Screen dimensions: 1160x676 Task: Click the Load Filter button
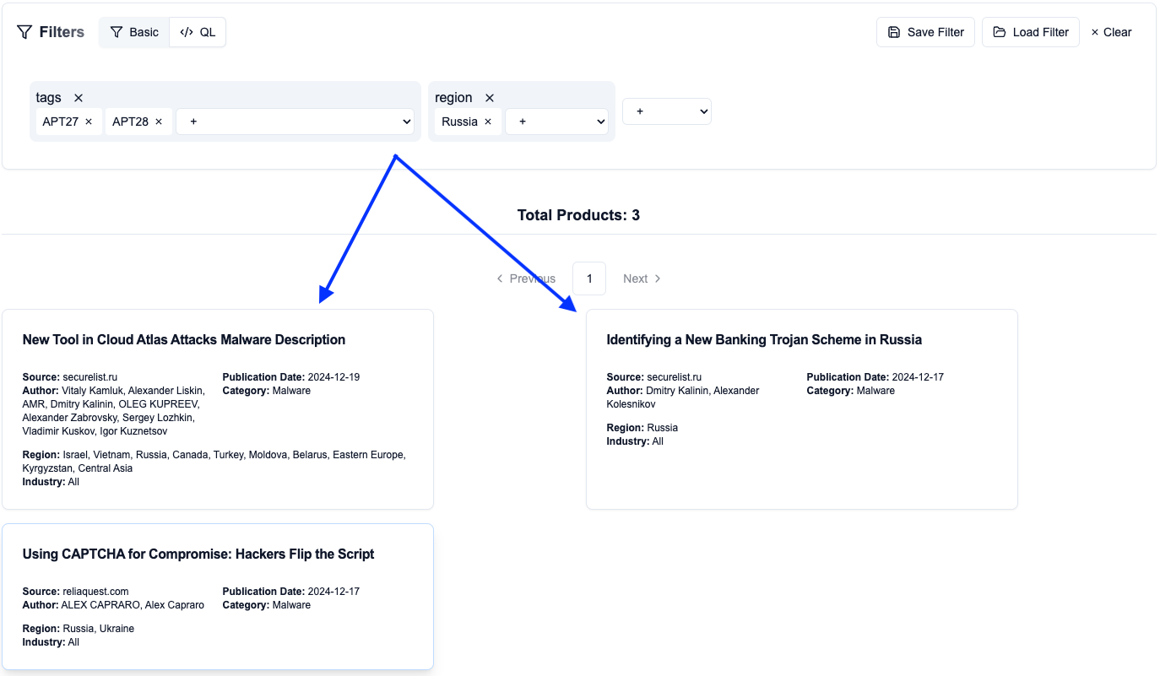[x=1030, y=31]
